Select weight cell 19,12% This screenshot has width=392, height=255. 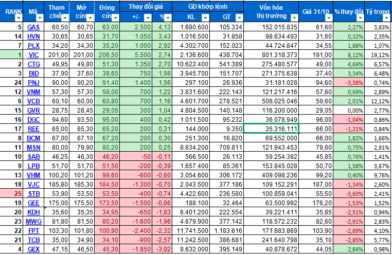(x=378, y=54)
